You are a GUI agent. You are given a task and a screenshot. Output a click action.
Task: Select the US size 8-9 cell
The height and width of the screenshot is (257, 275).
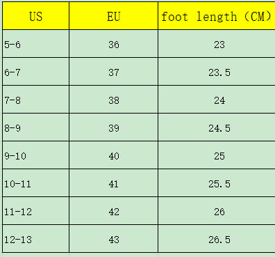(x=36, y=127)
